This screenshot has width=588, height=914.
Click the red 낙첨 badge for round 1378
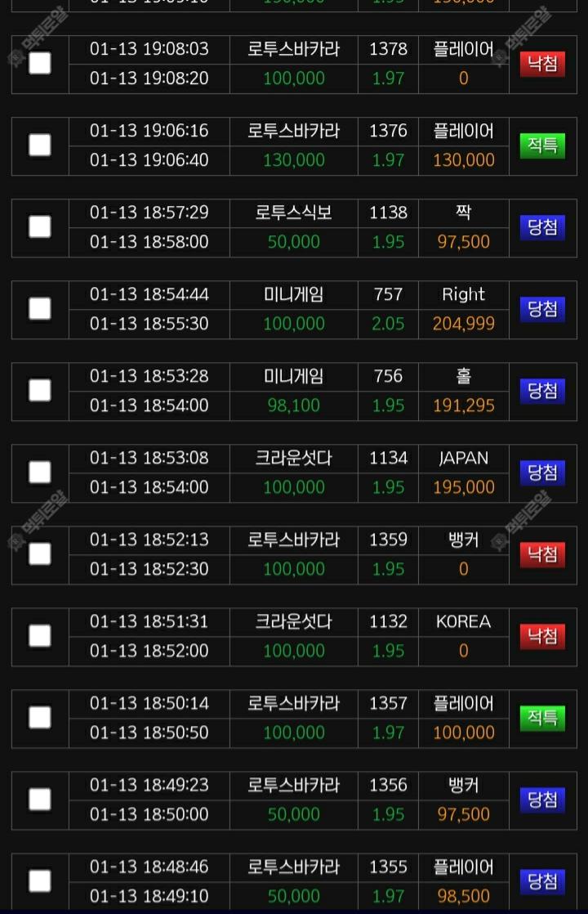coord(542,64)
